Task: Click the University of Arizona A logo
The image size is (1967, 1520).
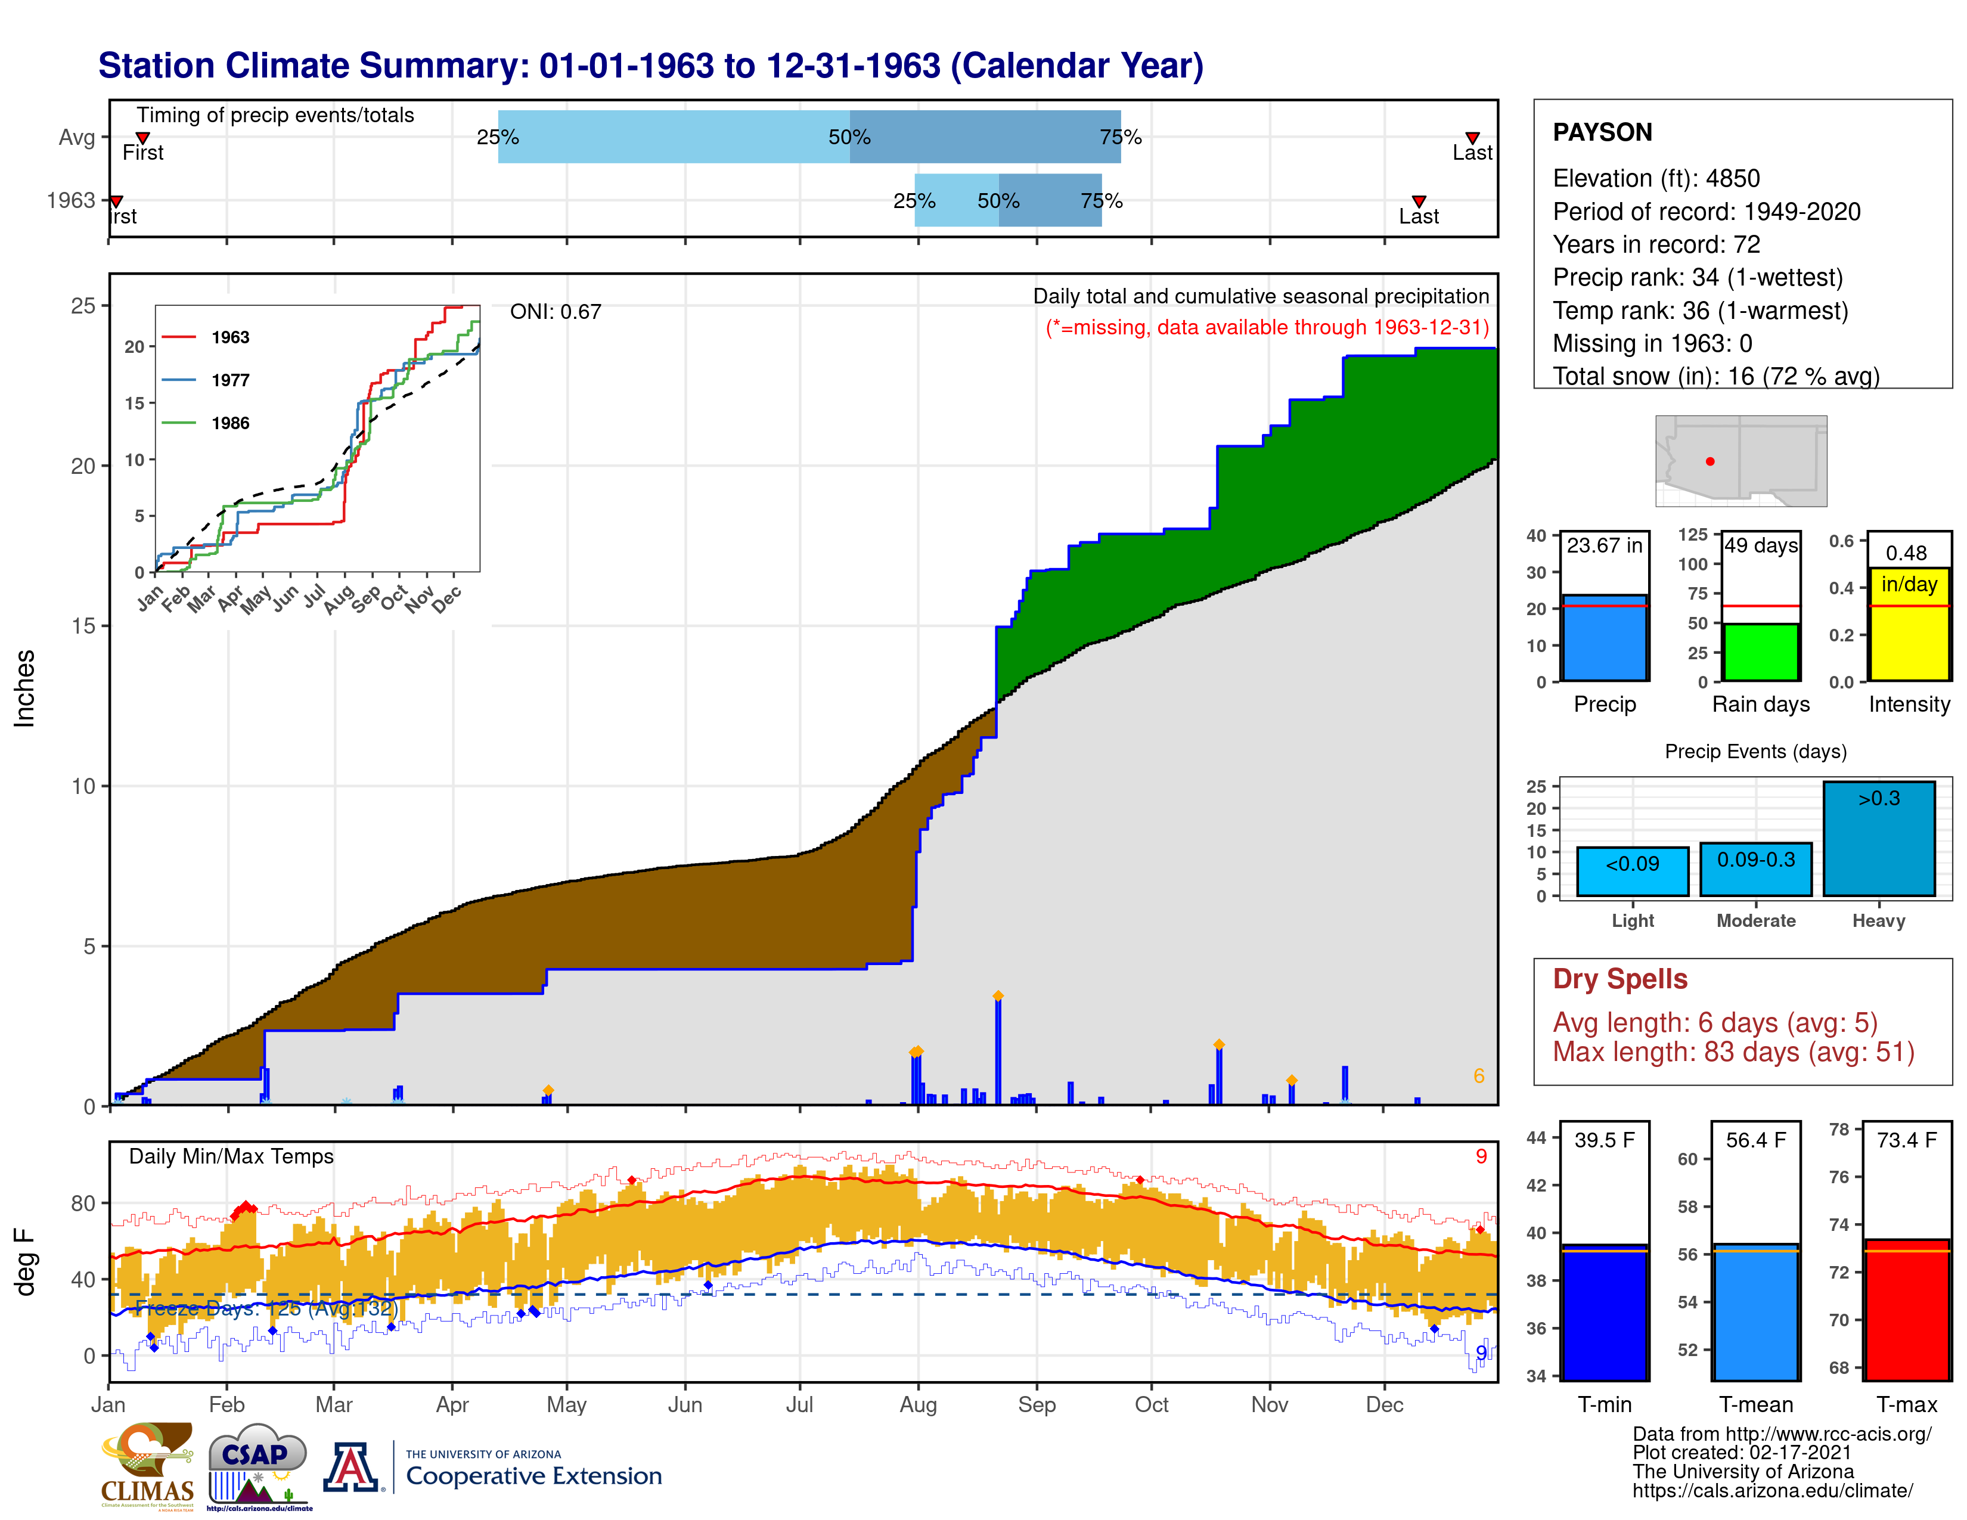Action: coord(350,1467)
